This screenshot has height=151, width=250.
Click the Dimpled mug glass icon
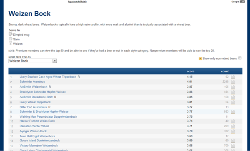(10, 34)
